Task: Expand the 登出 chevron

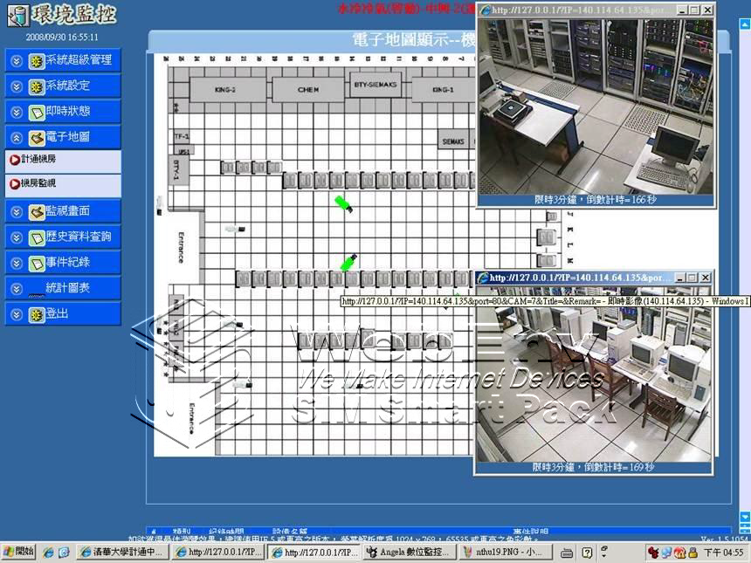Action: coord(17,315)
